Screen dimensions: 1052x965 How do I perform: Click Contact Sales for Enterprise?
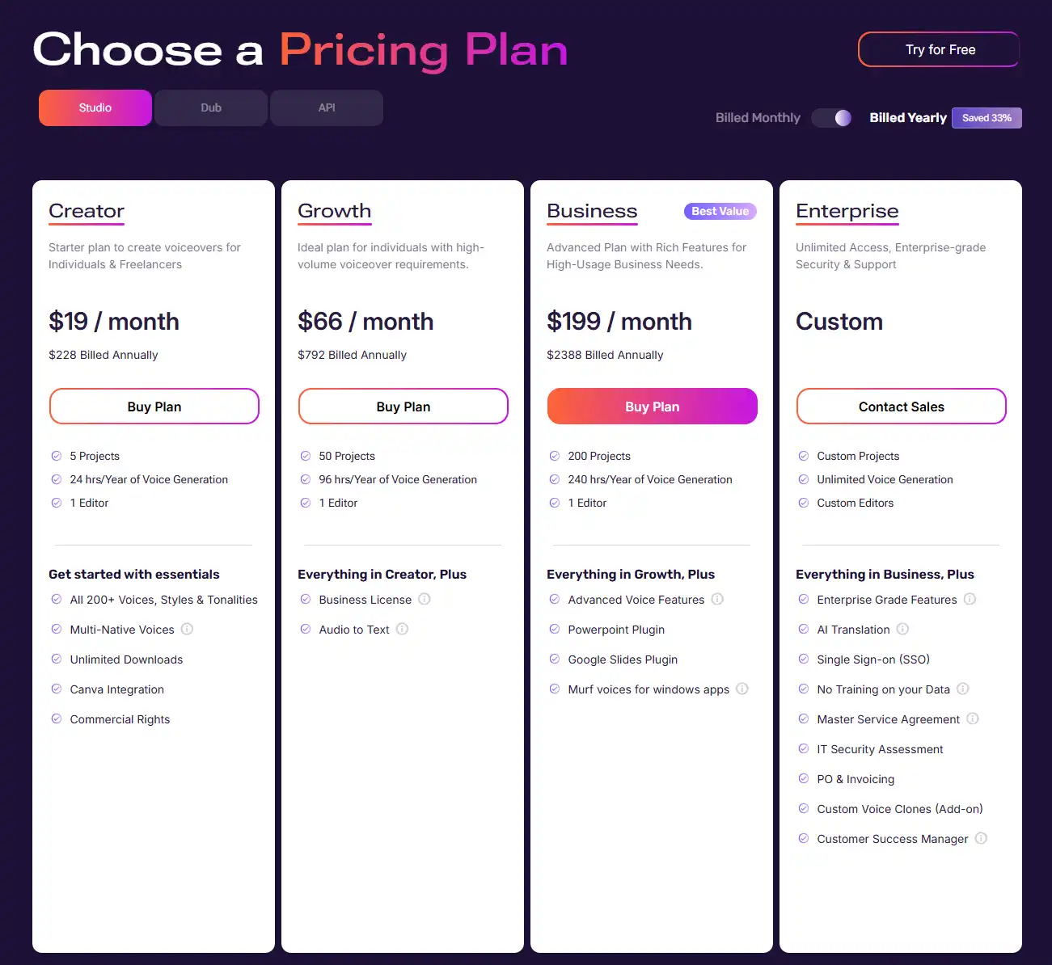click(901, 406)
